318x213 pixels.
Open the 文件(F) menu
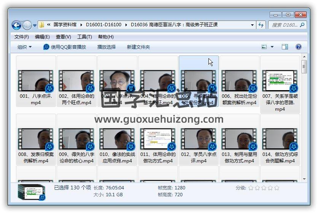point(22,37)
